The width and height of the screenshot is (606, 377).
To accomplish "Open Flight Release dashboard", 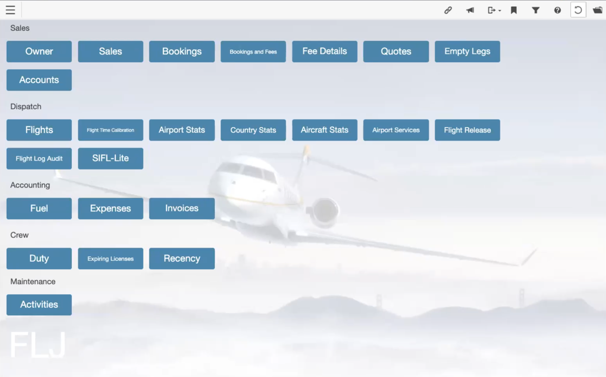I will [467, 130].
